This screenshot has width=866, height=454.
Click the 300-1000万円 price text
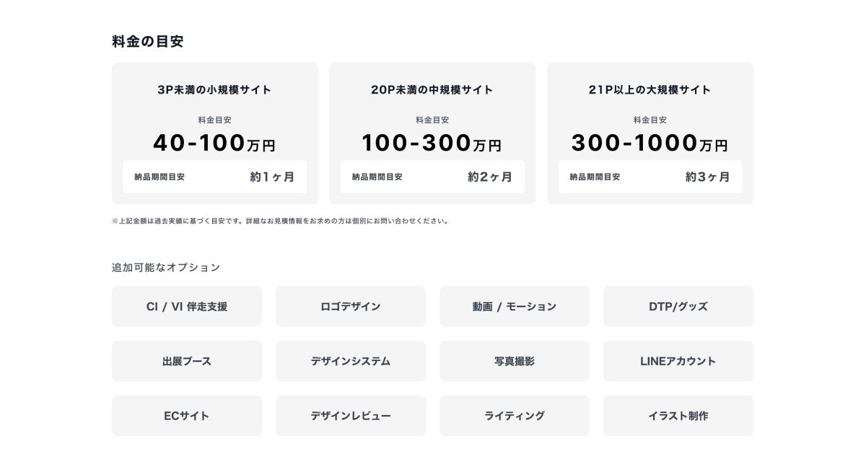pyautogui.click(x=650, y=143)
